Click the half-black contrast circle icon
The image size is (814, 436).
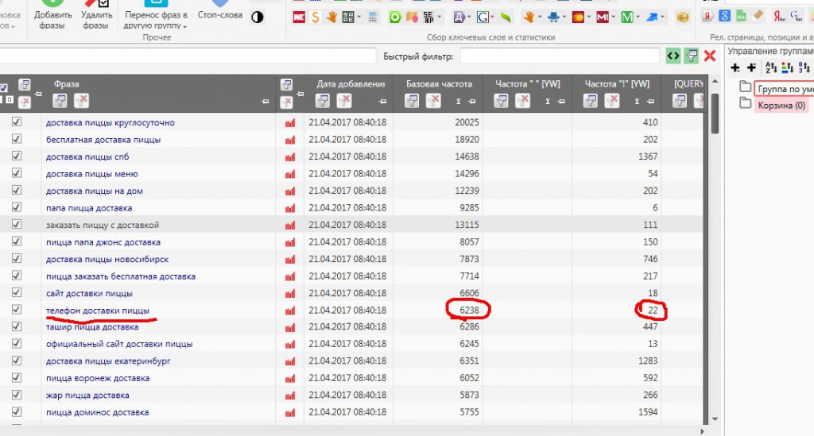(257, 17)
